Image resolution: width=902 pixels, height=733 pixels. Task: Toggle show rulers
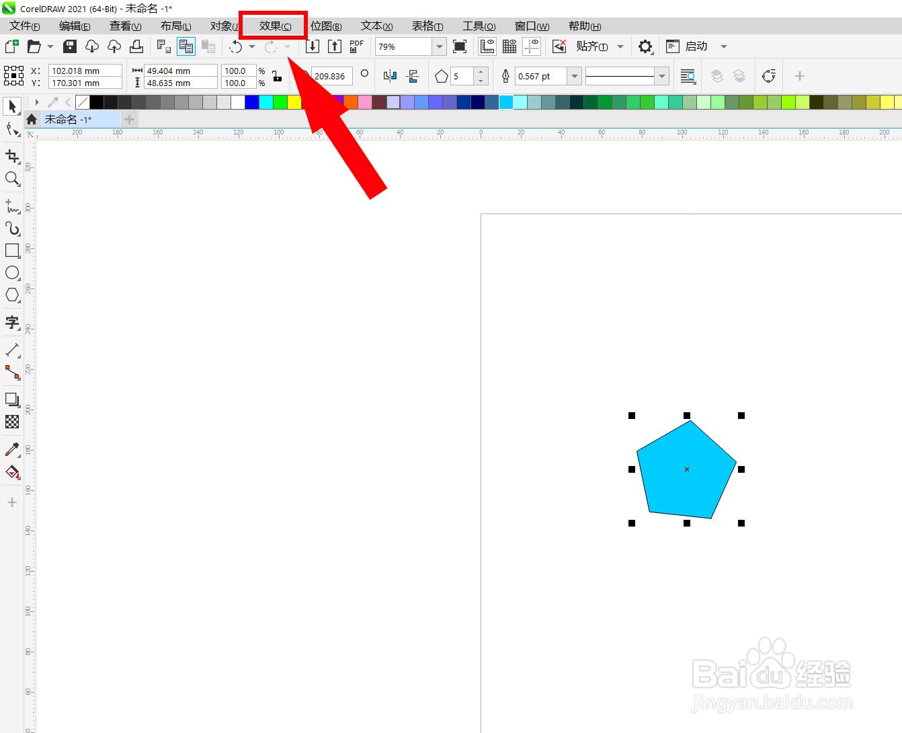tap(487, 46)
